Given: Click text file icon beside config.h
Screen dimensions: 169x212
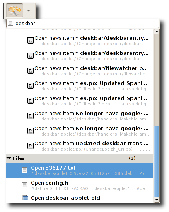Looking at the screenshot, I should (x=25, y=185).
